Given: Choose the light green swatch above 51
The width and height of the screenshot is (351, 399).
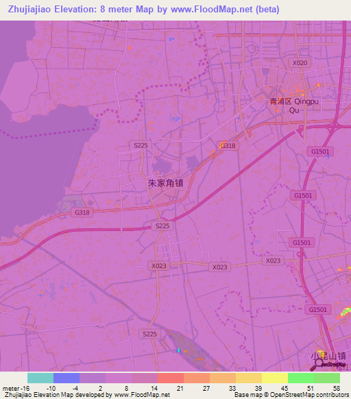Looking at the screenshot, I should tap(327, 378).
